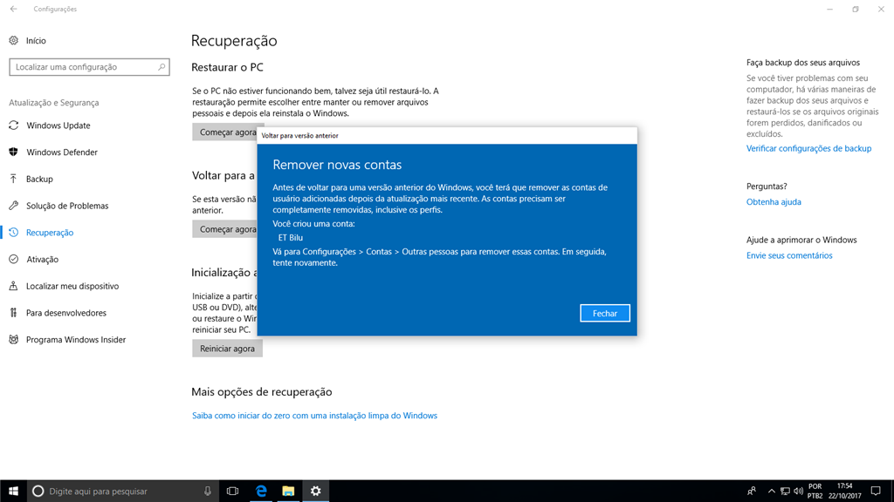
Task: Select Ativação in the sidebar
Action: (x=42, y=259)
